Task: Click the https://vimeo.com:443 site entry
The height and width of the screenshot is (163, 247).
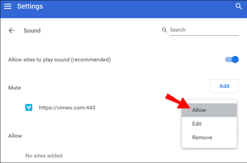Action: 67,107
